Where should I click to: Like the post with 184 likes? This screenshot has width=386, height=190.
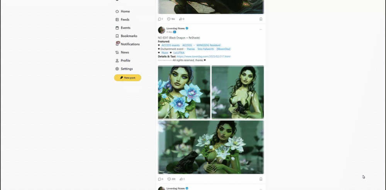[x=169, y=19]
